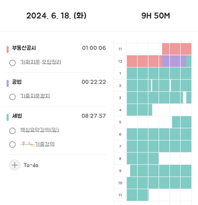Viewport: 198px width, 205px height.
Task: Select the red block in the first 11 o'clock row
Action: 177,49
